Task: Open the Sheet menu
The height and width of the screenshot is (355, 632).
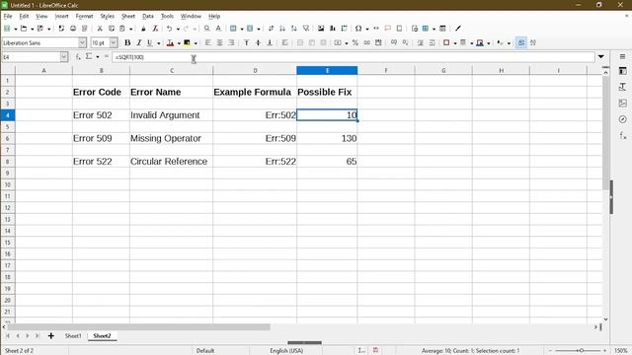Action: point(128,16)
